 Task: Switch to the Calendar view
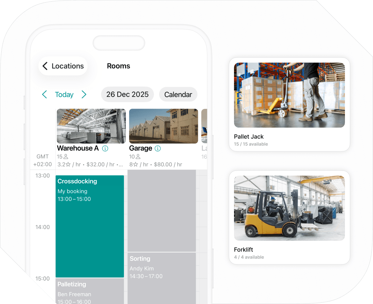click(178, 94)
